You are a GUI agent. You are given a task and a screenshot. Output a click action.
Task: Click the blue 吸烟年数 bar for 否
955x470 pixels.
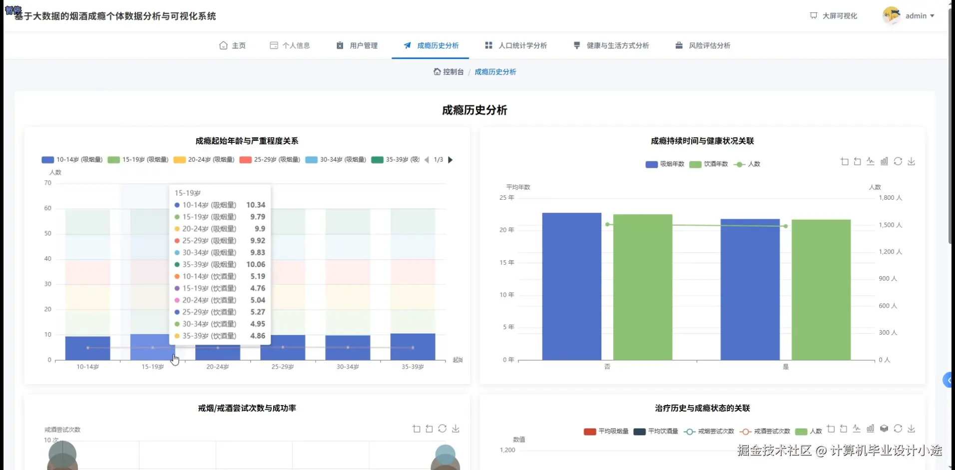pyautogui.click(x=572, y=287)
